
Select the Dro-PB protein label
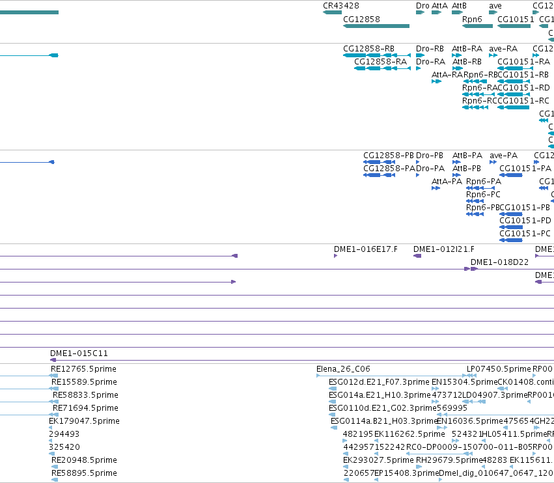pyautogui.click(x=429, y=156)
